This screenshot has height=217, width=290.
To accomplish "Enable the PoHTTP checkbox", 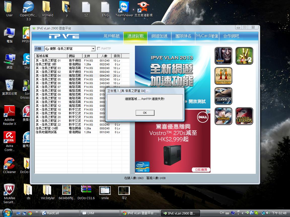I will 99,48.
